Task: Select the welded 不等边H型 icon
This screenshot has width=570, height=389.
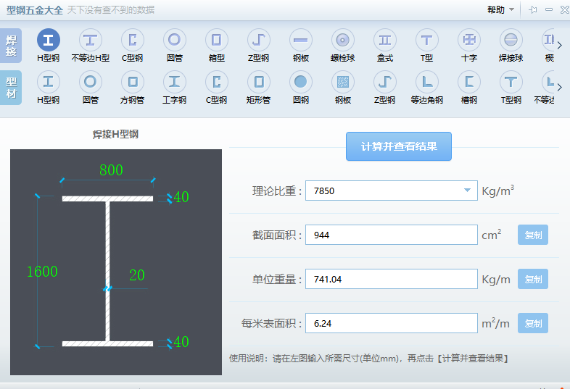Action: click(90, 40)
